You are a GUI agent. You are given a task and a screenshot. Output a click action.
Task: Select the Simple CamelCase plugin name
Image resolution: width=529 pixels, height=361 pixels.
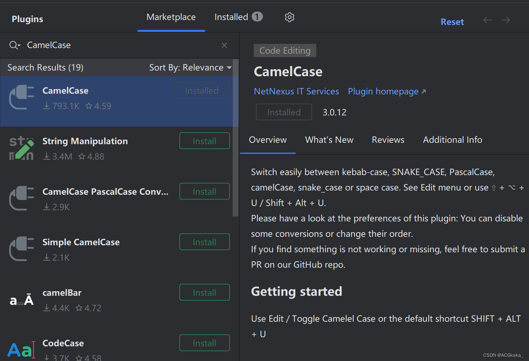coord(81,242)
